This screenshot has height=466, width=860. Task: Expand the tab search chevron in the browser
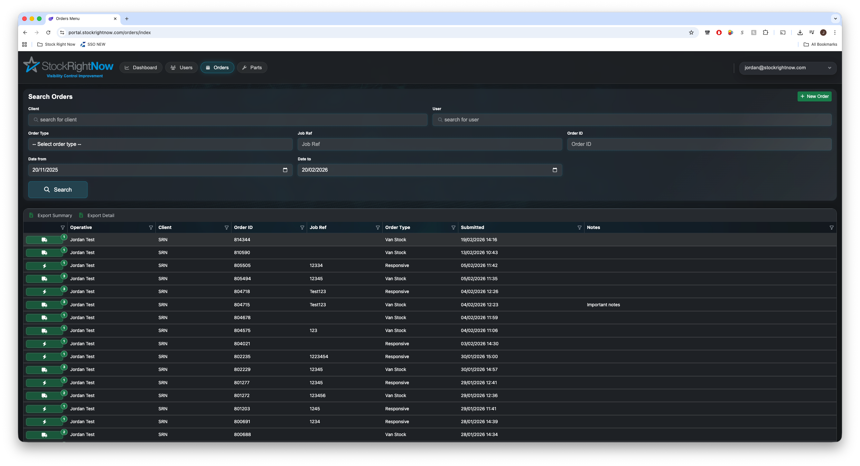835,19
